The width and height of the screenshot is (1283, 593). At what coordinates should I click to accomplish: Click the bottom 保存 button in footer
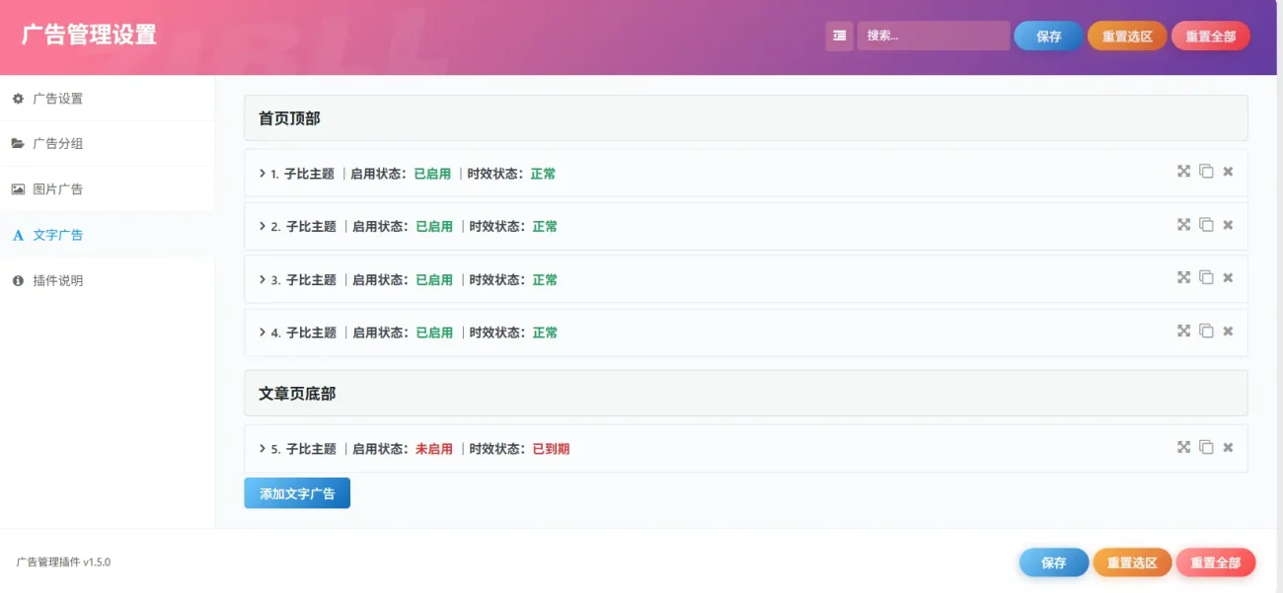(x=1054, y=562)
